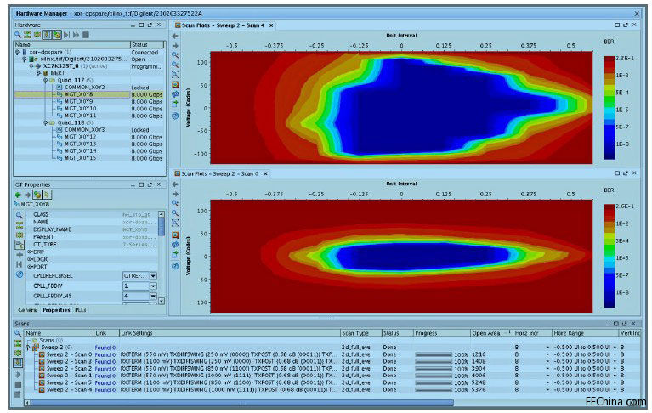Screen dimensions: 652x413
Task: Click the progress bar of Sweep 2 - Scan 0
Action: click(434, 355)
